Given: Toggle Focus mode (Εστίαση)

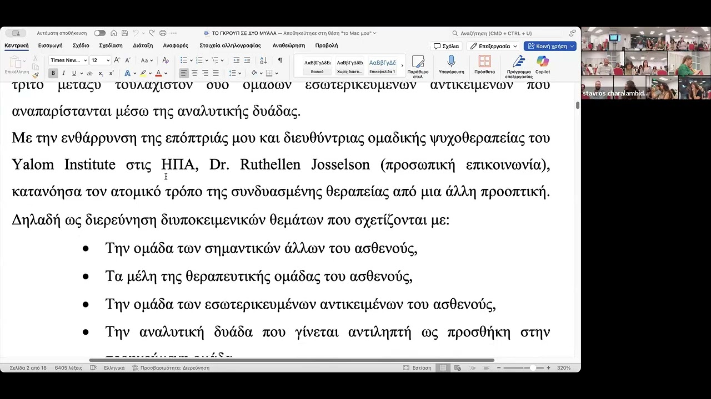Looking at the screenshot, I should (417, 367).
